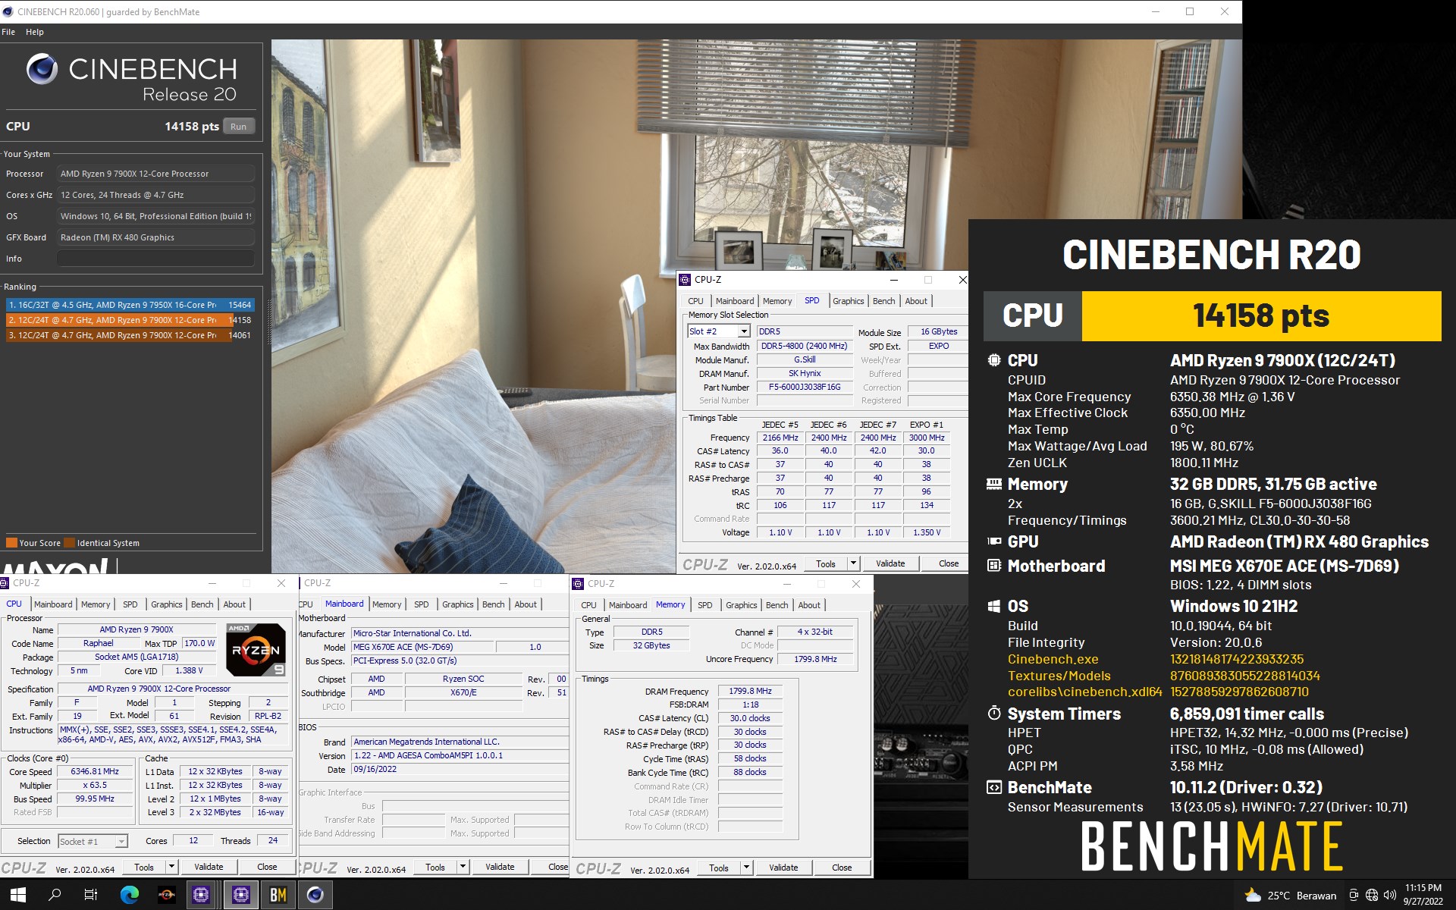Click CPU-Z SPD window title icon
1456x910 pixels.
coord(685,280)
